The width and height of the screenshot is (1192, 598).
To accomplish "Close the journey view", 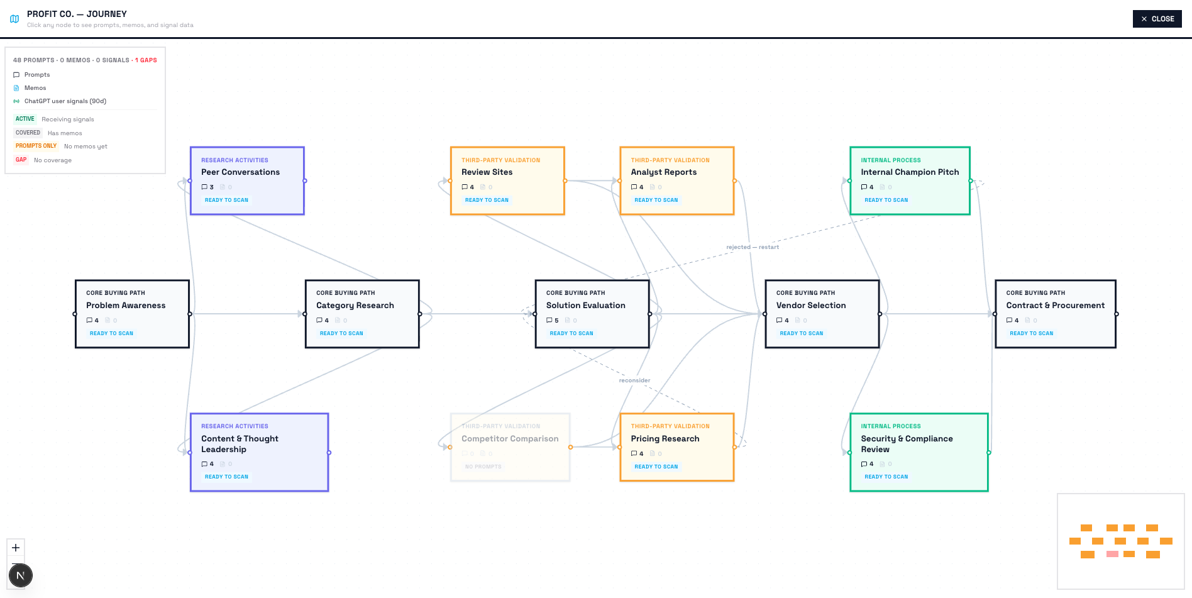I will point(1157,19).
